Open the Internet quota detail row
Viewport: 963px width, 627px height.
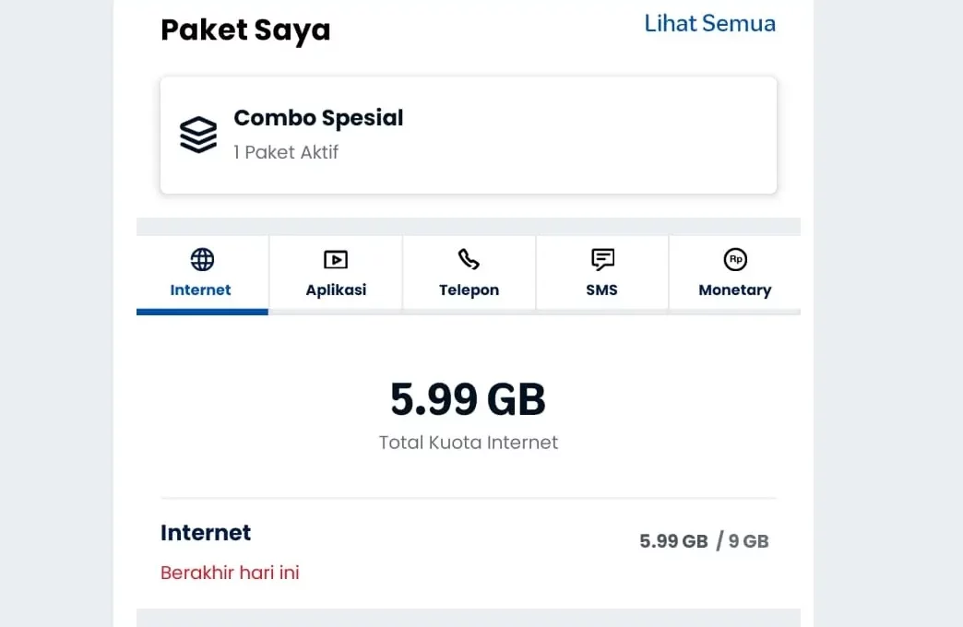click(469, 552)
